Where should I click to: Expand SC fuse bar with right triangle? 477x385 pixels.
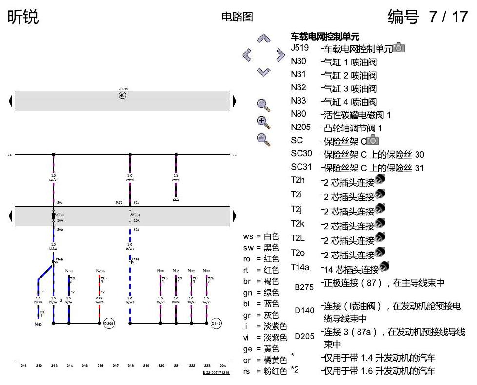(x=234, y=216)
